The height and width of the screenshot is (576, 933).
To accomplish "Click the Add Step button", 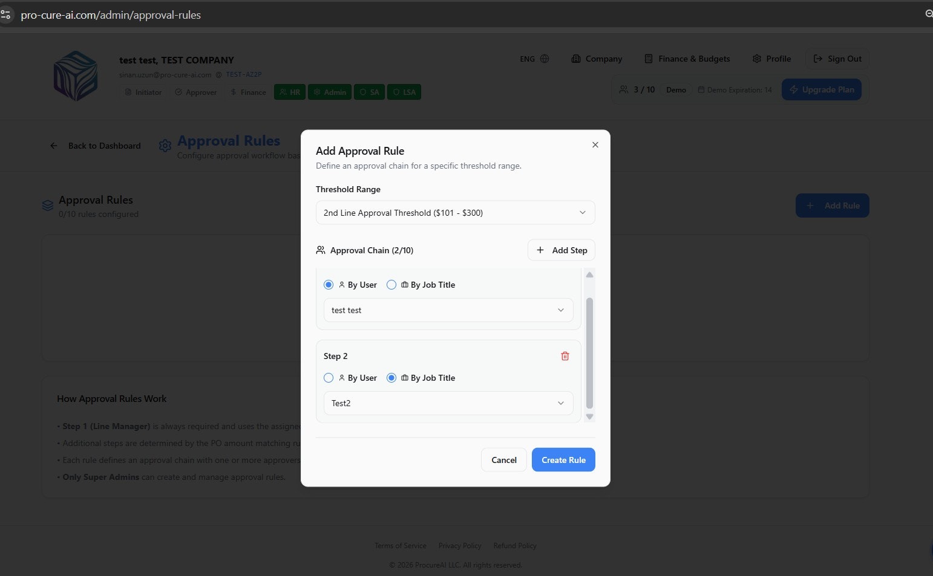I will [561, 250].
